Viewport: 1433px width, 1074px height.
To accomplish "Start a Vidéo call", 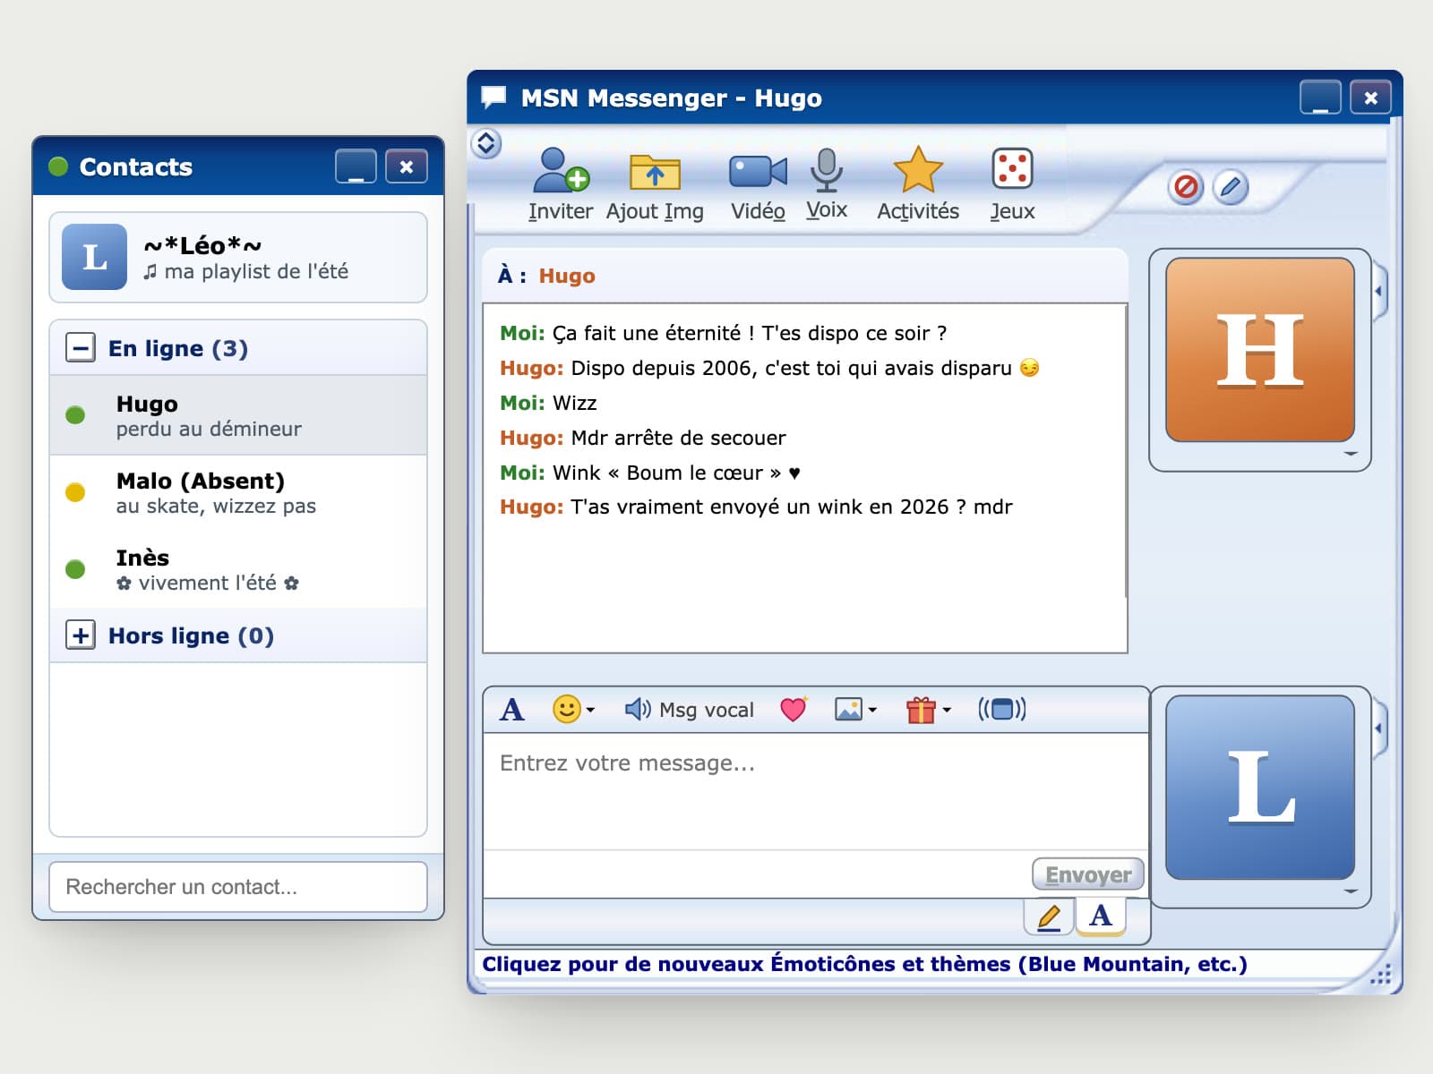I will click(x=758, y=171).
